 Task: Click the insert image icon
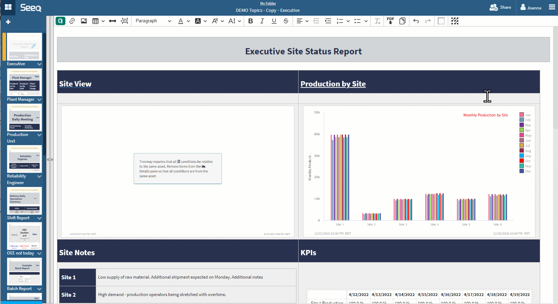click(84, 21)
